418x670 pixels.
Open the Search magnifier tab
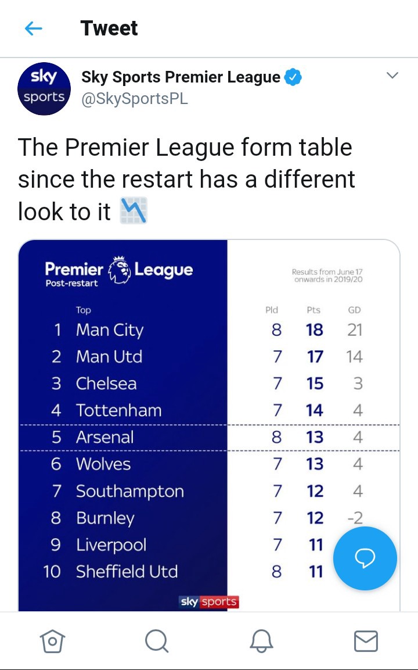[157, 641]
